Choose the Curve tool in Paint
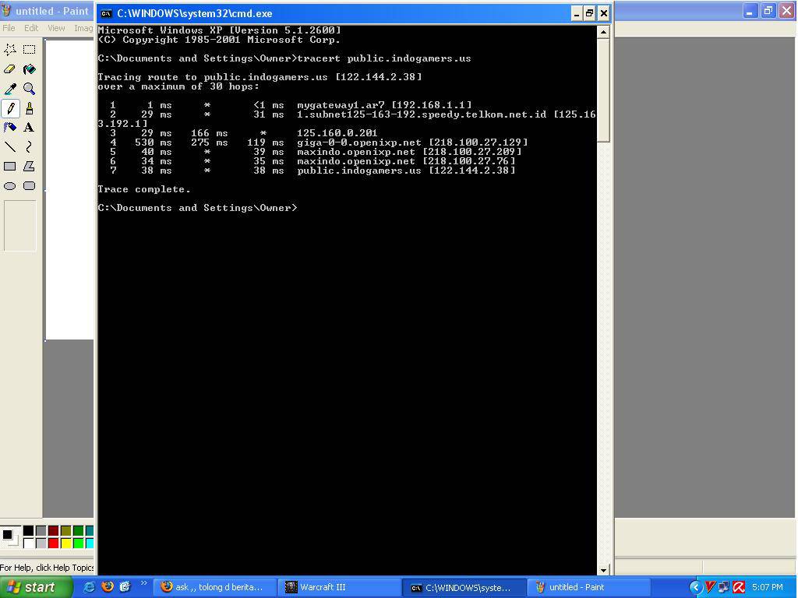Screen dimensions: 798x598 30,147
